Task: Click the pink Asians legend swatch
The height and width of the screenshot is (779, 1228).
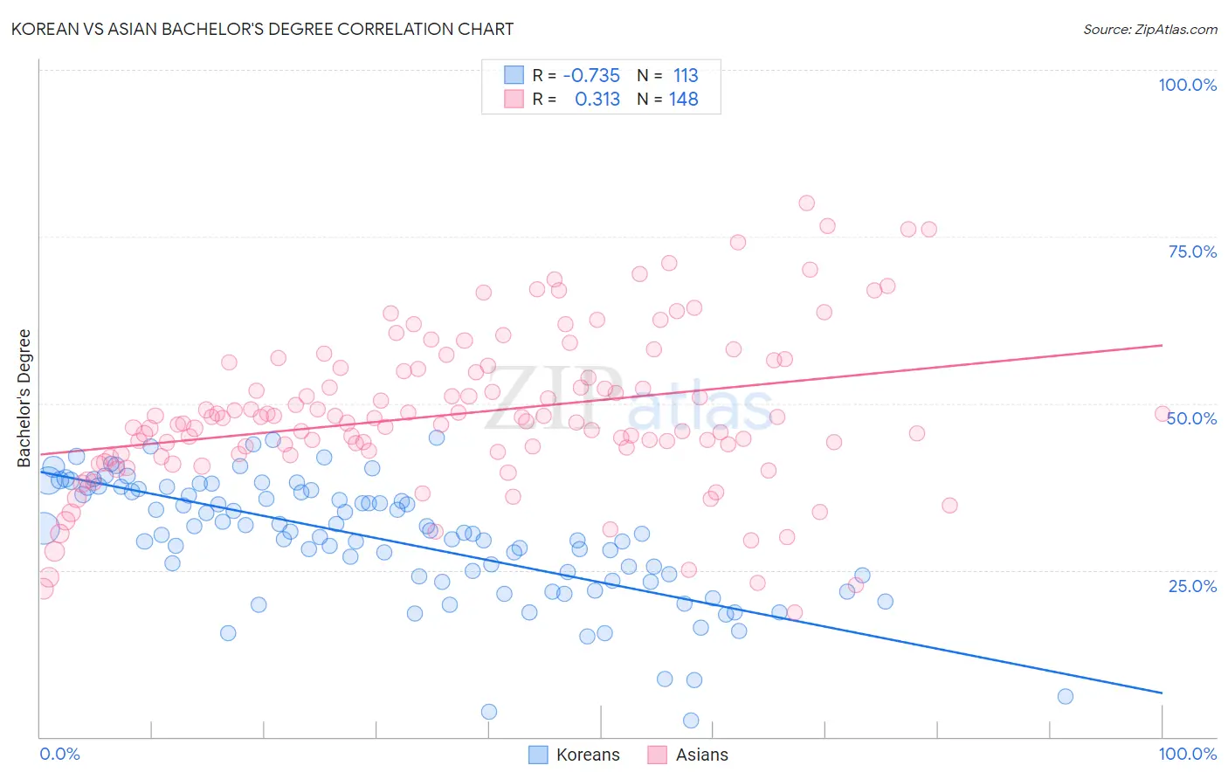Action: click(657, 755)
